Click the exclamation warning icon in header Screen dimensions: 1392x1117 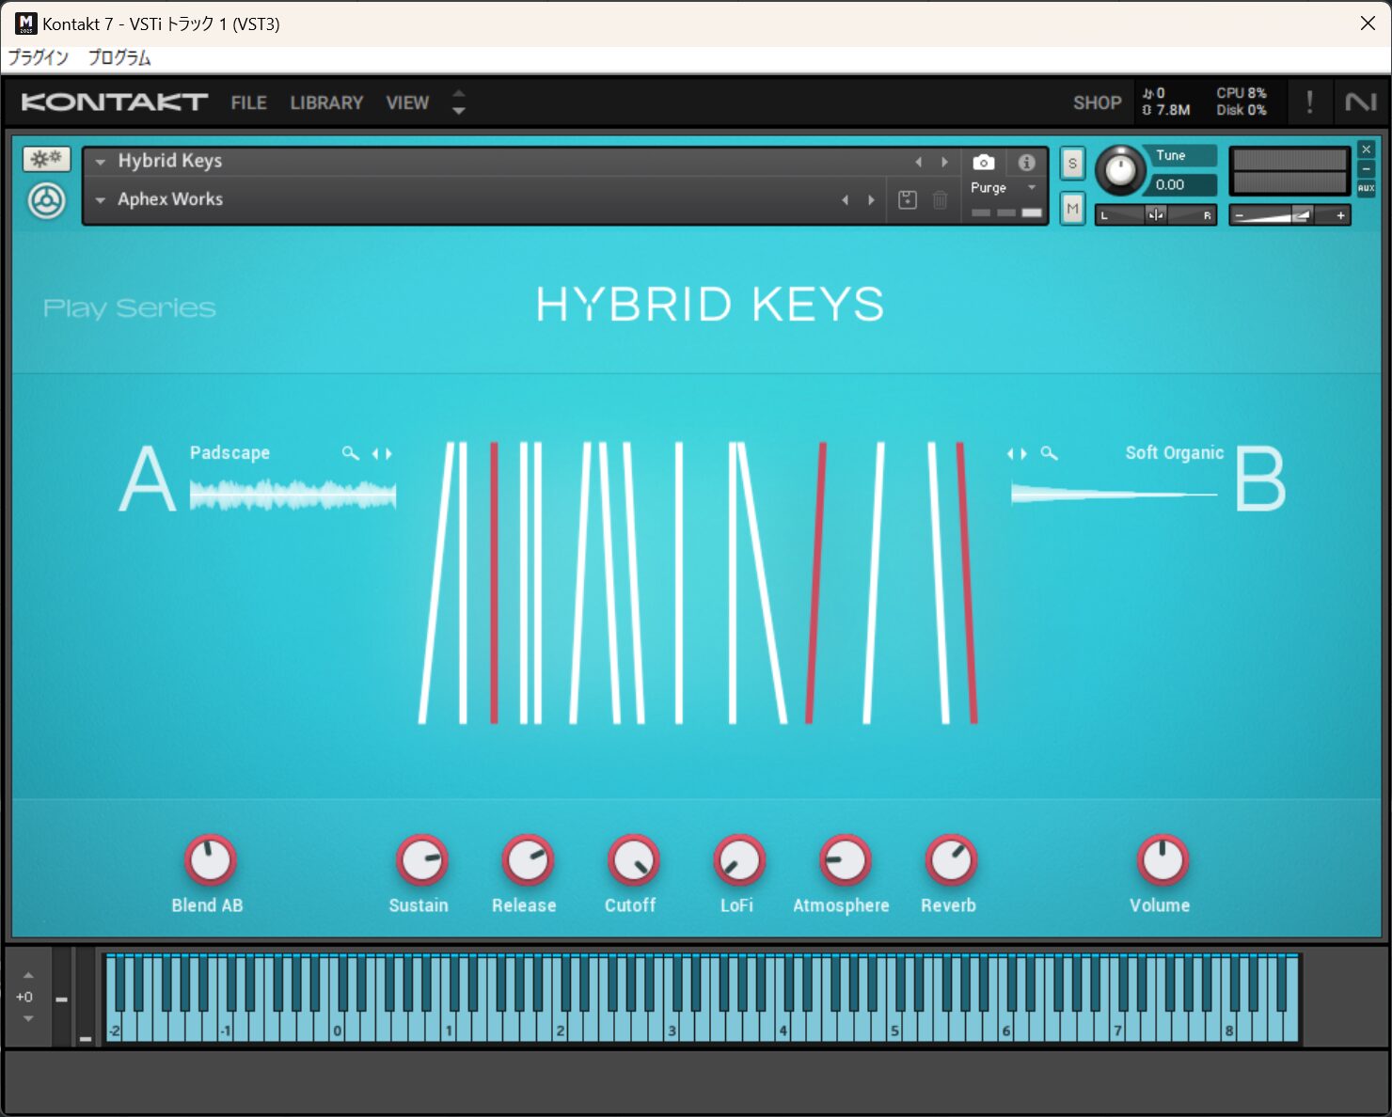pos(1309,102)
